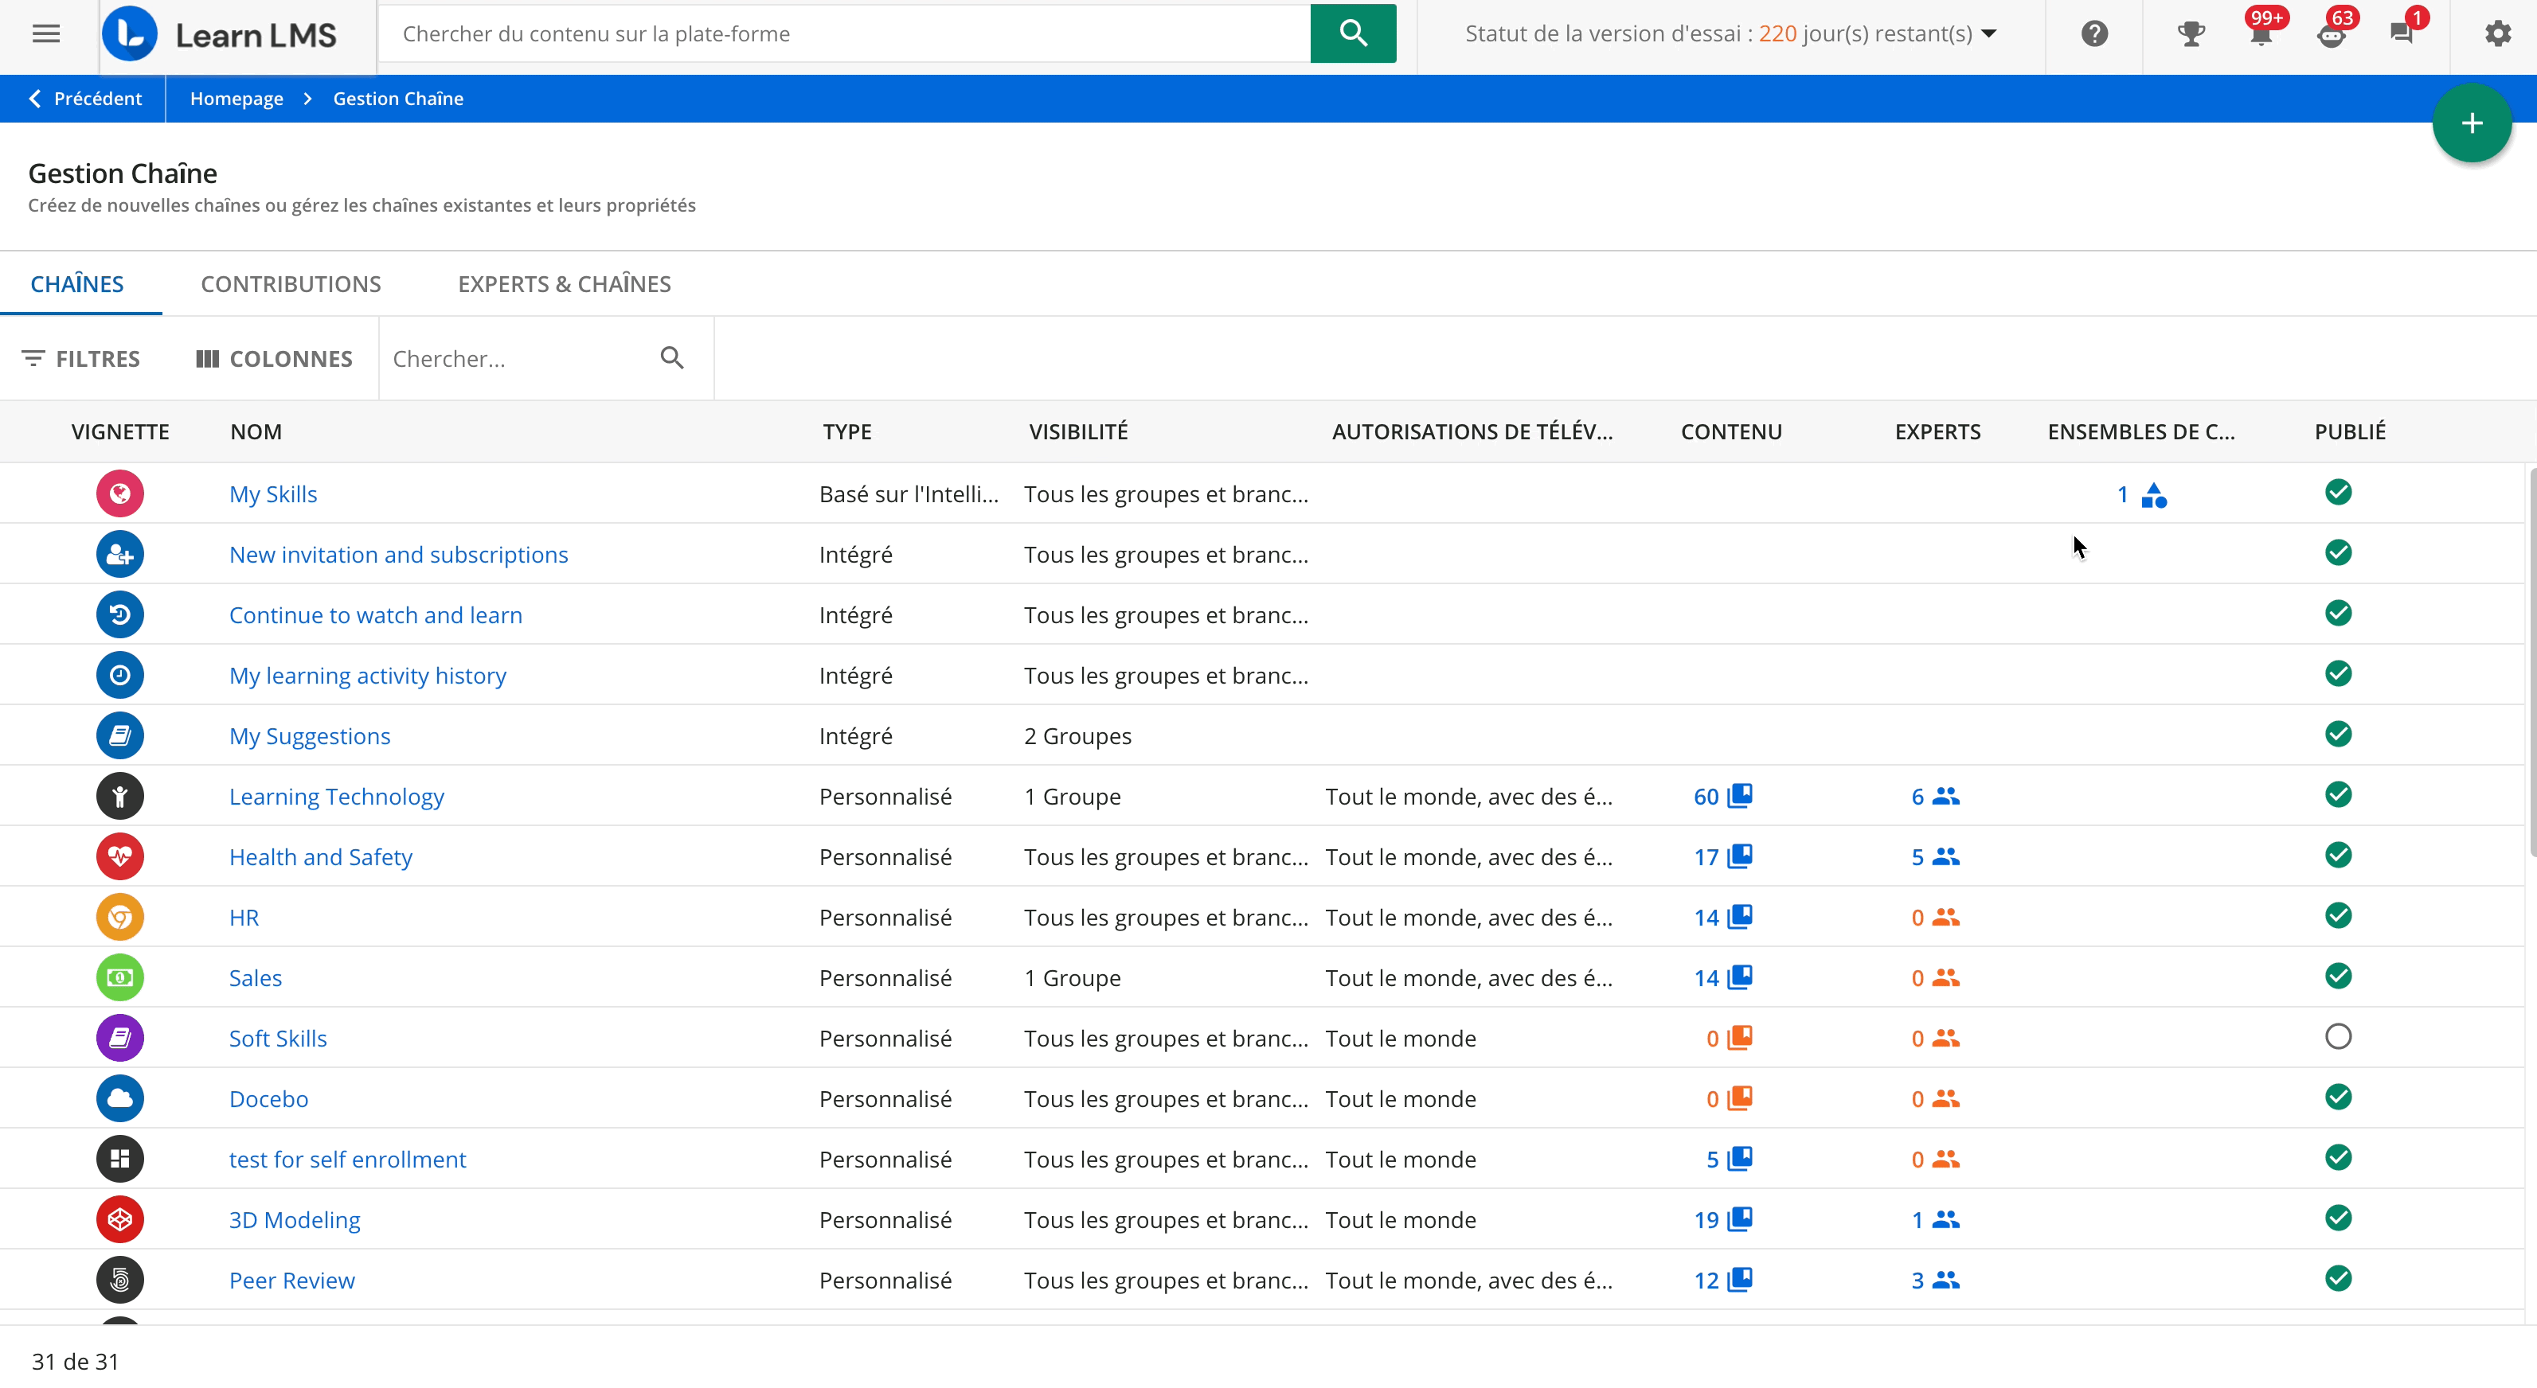Click the Health and Safety heart thumbnail
The width and height of the screenshot is (2537, 1388).
click(x=120, y=856)
